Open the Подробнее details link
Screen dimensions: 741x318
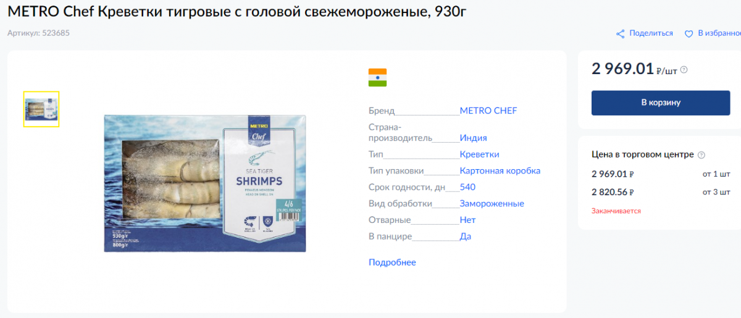pos(392,262)
